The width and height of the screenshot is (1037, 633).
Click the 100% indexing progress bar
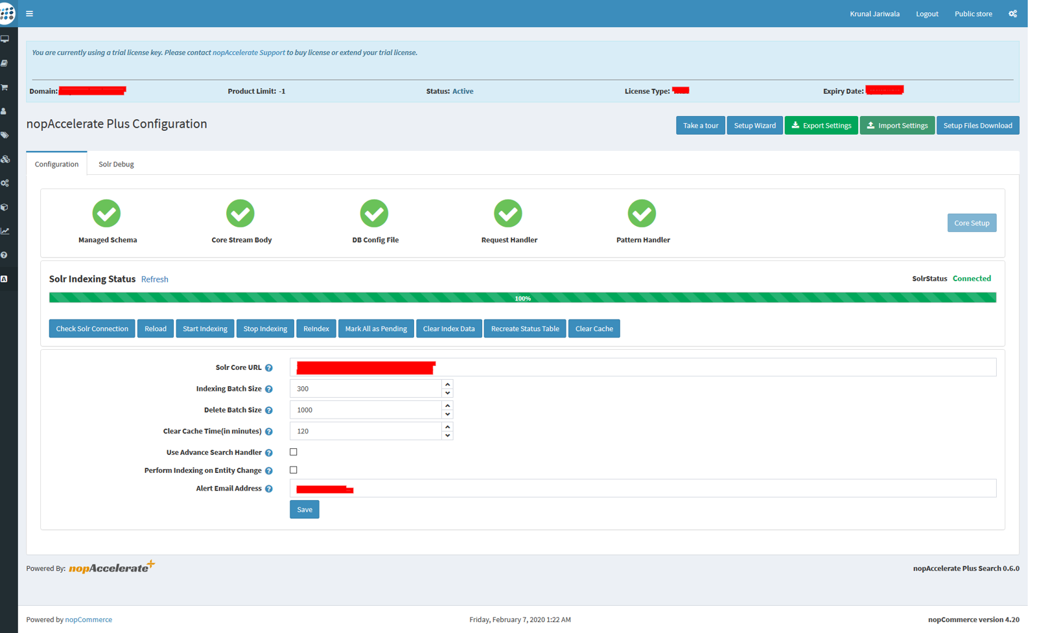522,298
